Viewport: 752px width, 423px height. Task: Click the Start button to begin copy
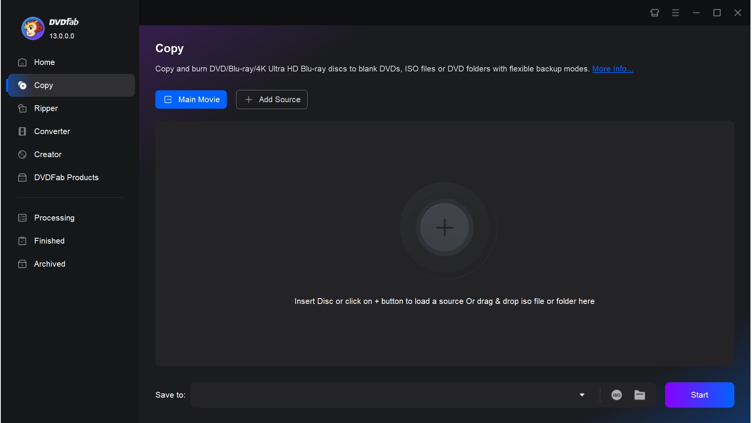pos(700,394)
